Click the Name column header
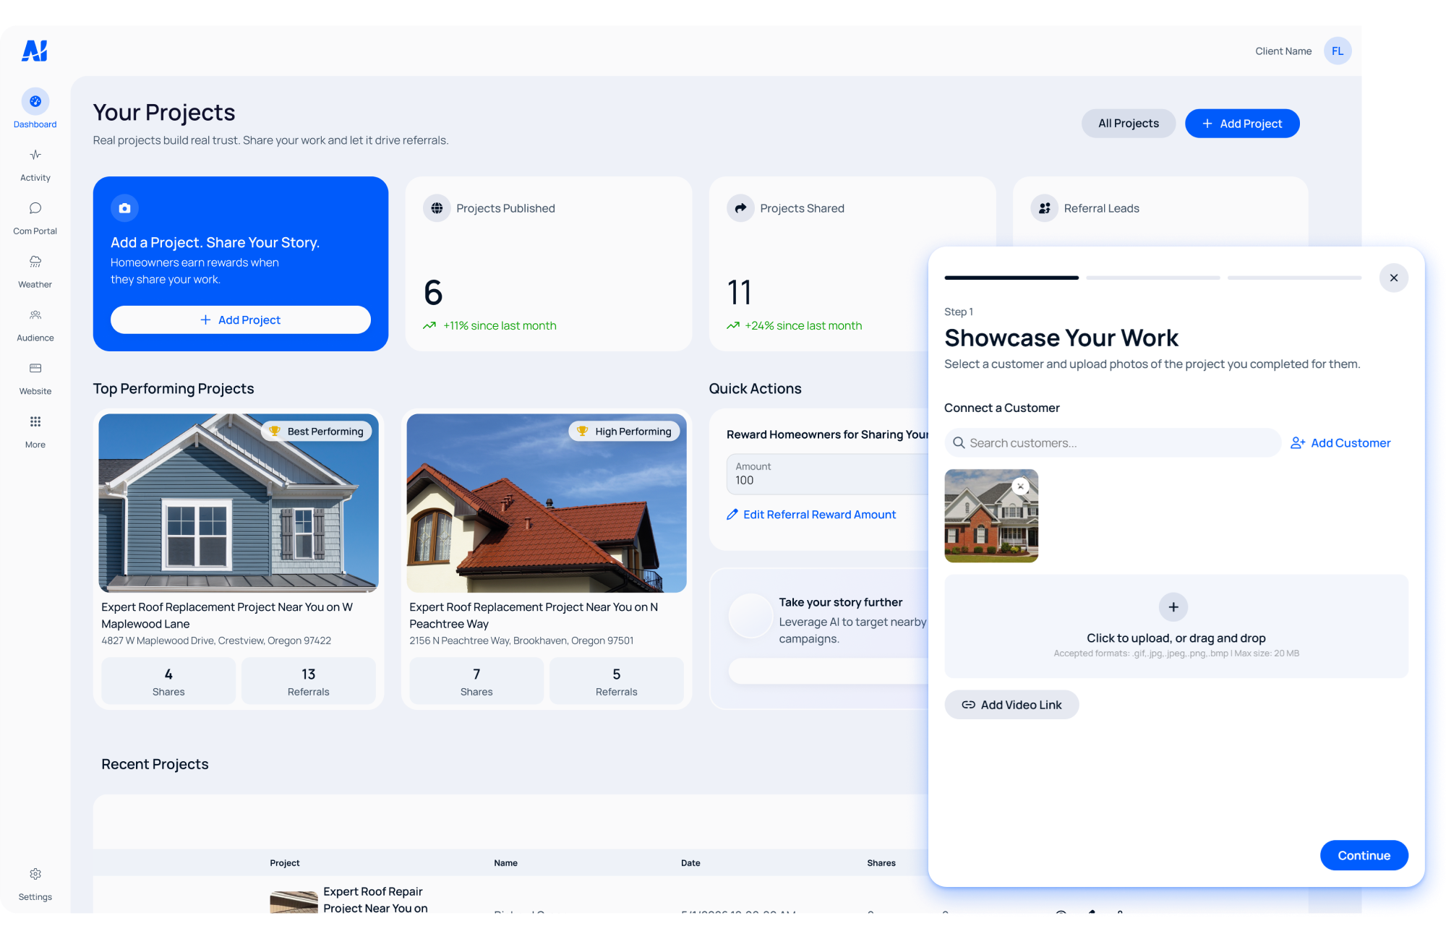Screen dimensions: 1446x939 point(505,863)
